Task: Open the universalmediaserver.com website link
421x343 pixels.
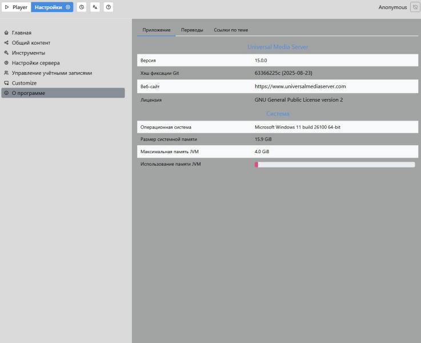Action: 300,86
